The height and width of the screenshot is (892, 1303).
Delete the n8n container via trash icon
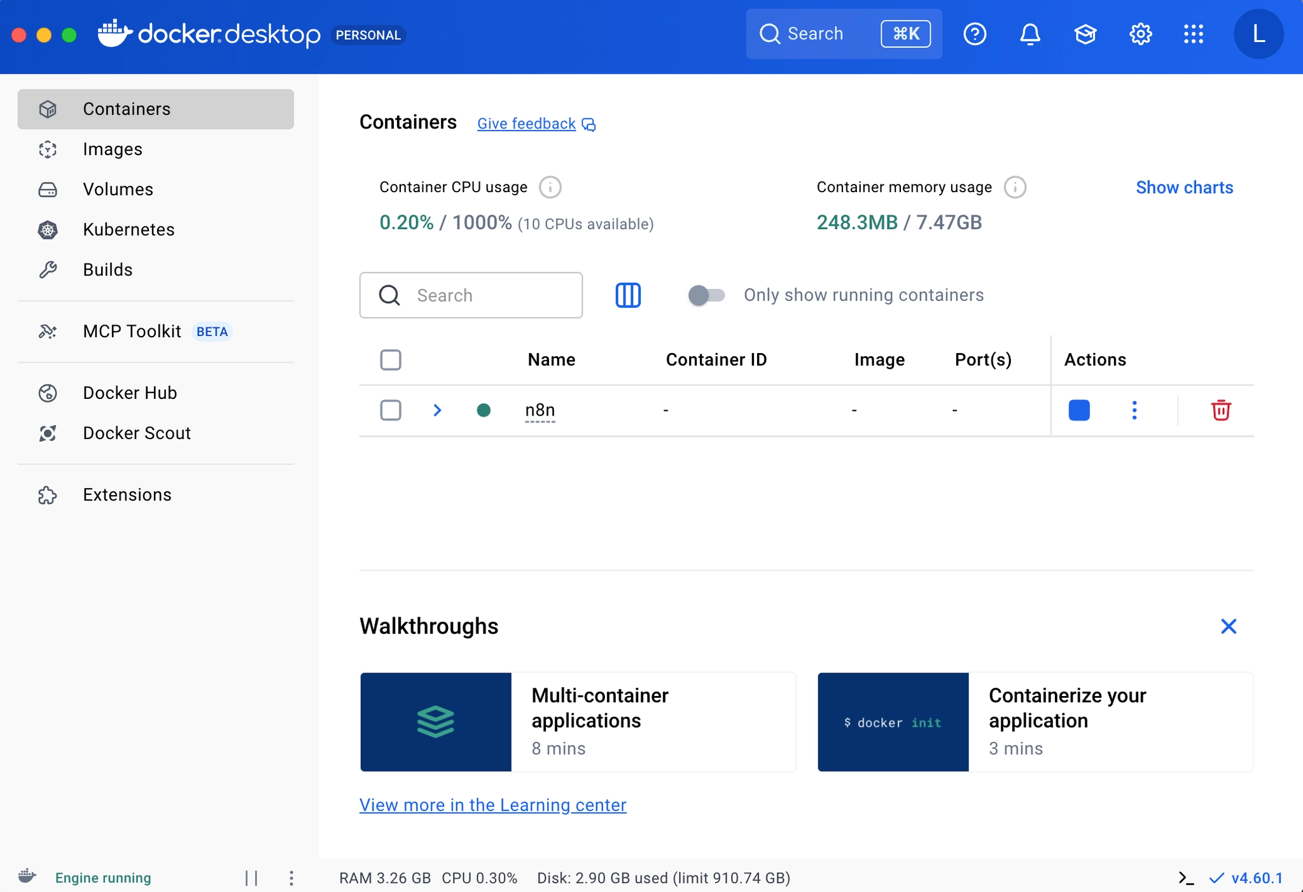coord(1220,410)
